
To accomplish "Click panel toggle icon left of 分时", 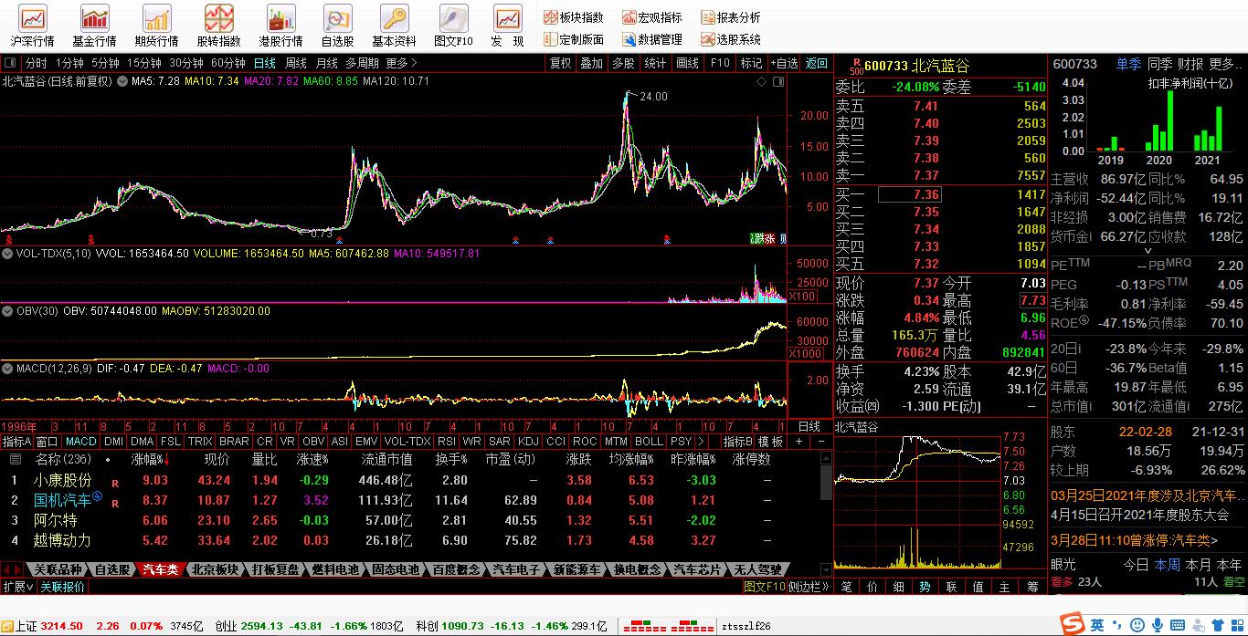I will point(10,63).
